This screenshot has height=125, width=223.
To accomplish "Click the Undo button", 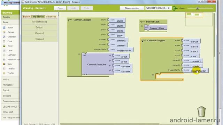I will 73,8.
